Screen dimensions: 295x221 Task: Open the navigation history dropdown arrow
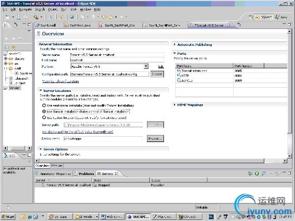116,17
